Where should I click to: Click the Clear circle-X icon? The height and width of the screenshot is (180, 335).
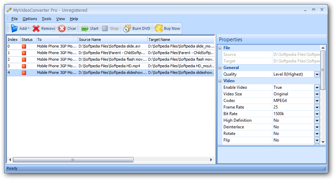(62, 28)
